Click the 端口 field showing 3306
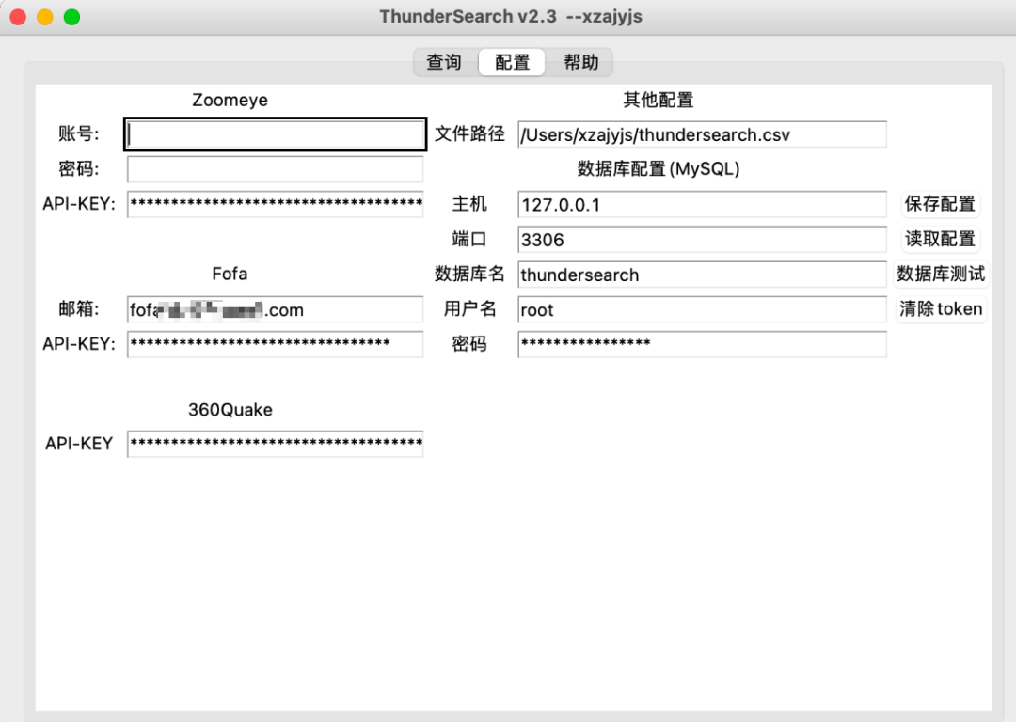1016x722 pixels. (x=702, y=239)
